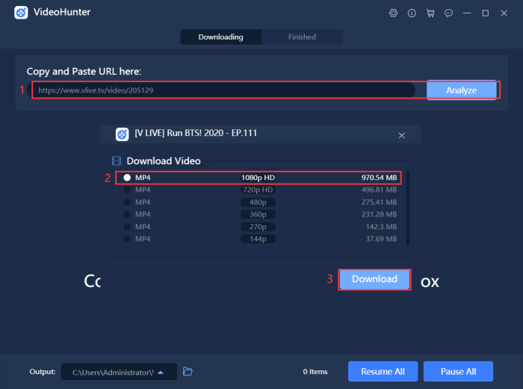Click the 37.69 MB file size
The image size is (523, 389).
(x=381, y=239)
